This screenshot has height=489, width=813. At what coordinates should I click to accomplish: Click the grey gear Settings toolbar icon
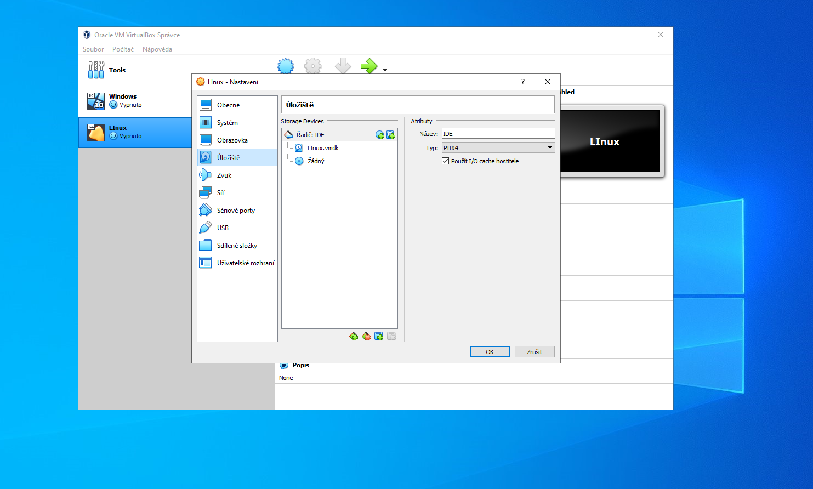click(313, 66)
